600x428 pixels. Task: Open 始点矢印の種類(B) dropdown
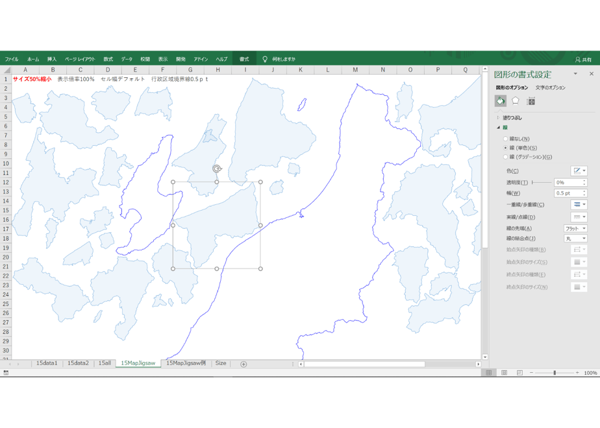(579, 250)
